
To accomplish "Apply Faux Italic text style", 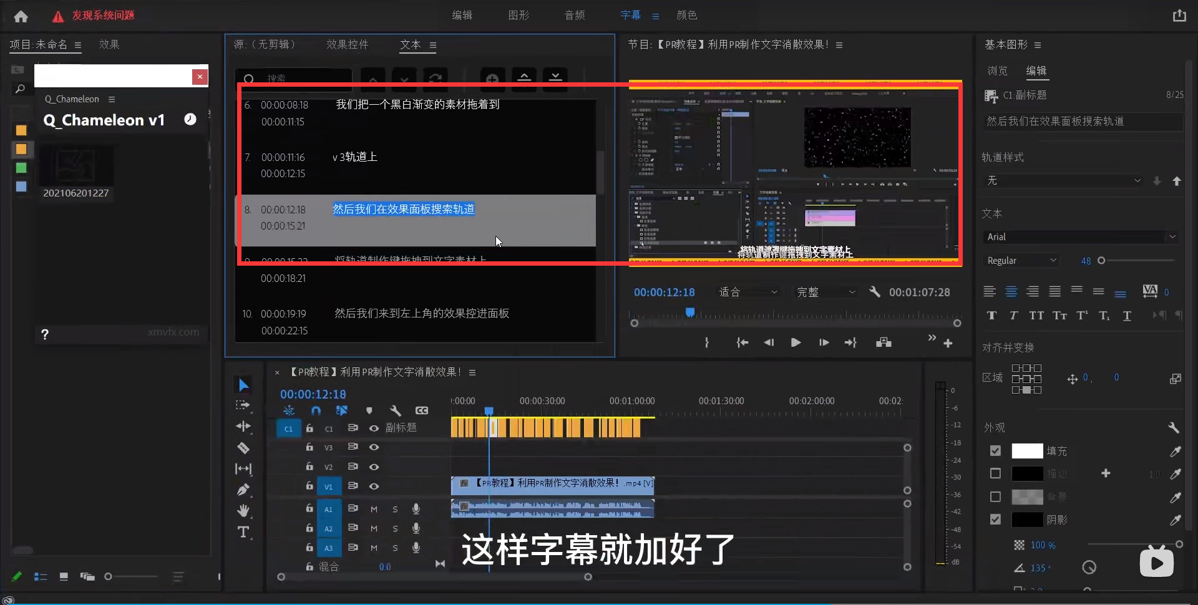I will tap(1013, 316).
